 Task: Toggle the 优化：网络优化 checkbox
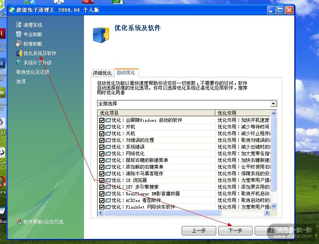102,154
